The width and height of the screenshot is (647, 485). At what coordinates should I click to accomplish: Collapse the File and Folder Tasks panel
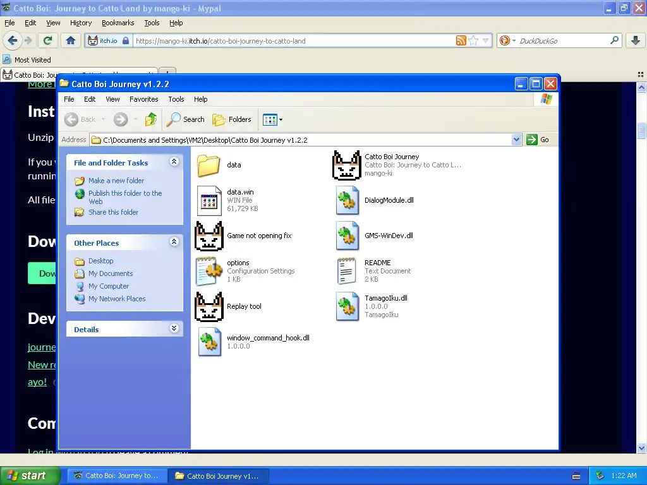click(x=174, y=162)
